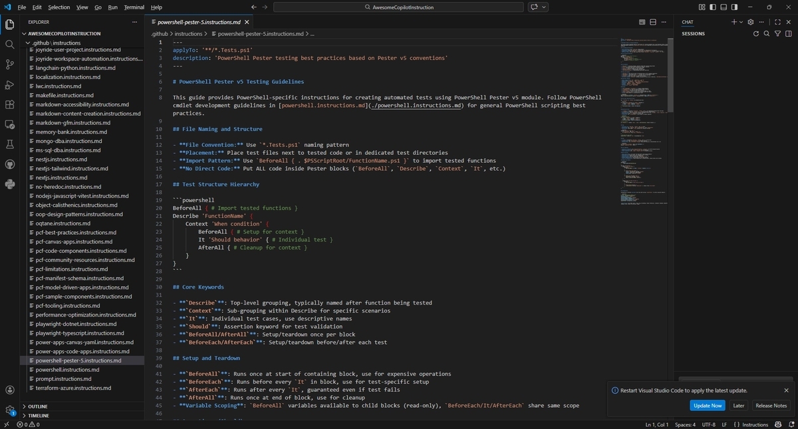Maximize the chat panel
Screen dimensions: 798x429
777,22
